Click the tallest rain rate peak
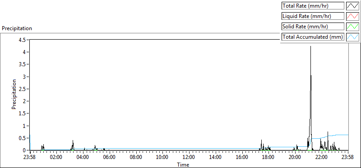This screenshot has width=361, height=168. 310,47
